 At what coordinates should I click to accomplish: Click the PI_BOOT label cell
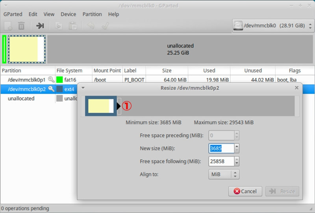(x=134, y=80)
